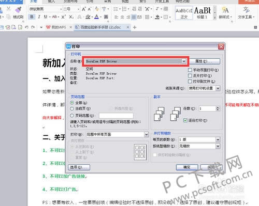Open the 纸张来源 paper source dropdown
Image resolution: width=259 pixels, height=206 pixels.
pyautogui.click(x=218, y=88)
